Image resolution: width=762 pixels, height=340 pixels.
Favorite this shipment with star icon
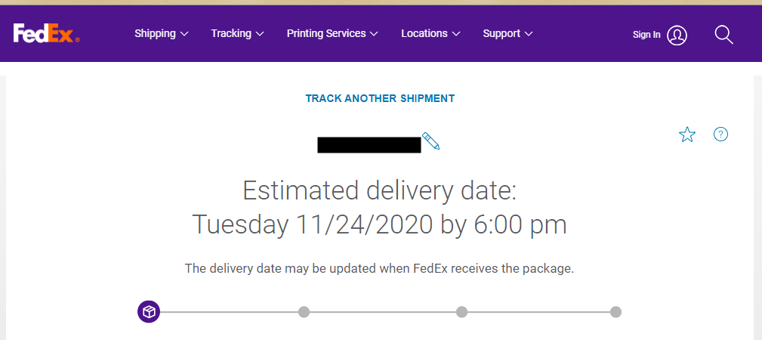(687, 134)
